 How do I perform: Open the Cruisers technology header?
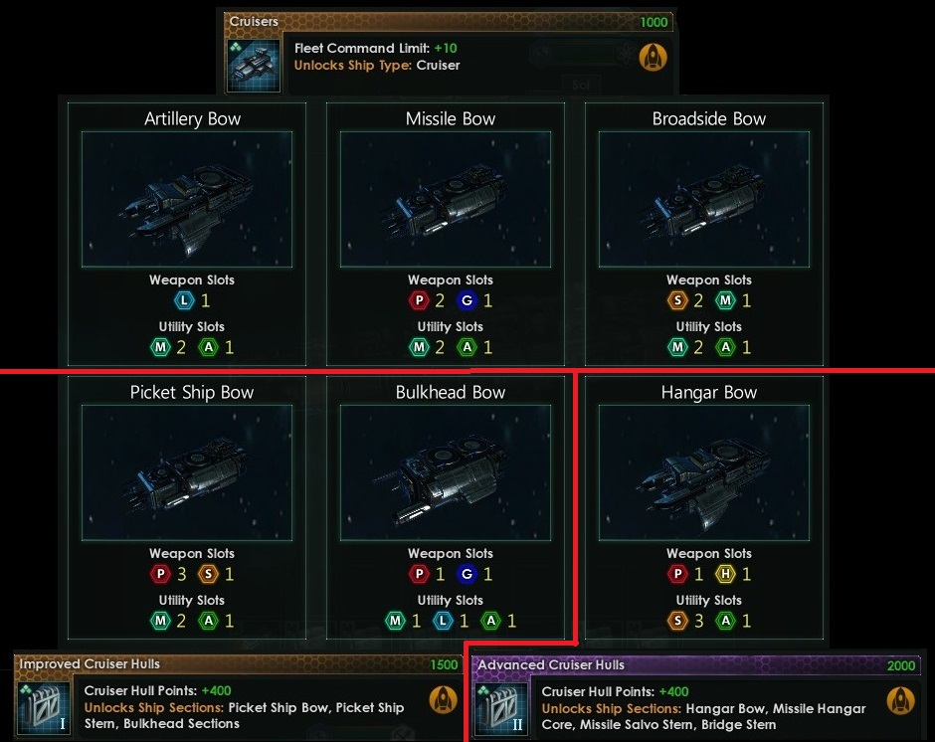pos(449,22)
